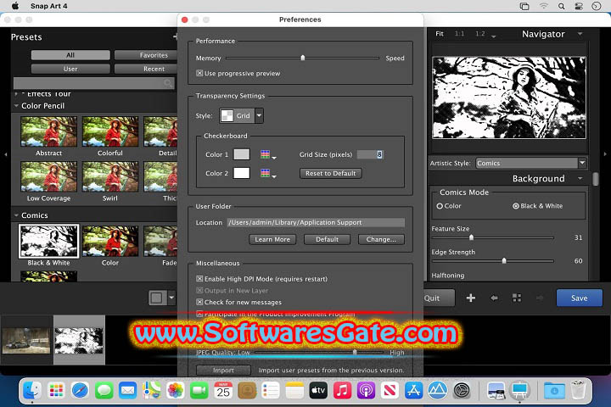
Task: Click Import presets button
Action: (223, 370)
